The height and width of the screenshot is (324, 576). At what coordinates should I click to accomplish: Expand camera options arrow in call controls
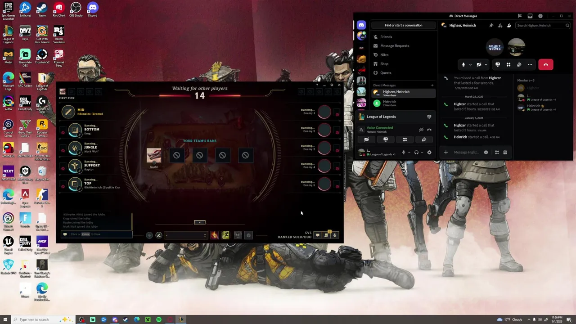click(486, 64)
